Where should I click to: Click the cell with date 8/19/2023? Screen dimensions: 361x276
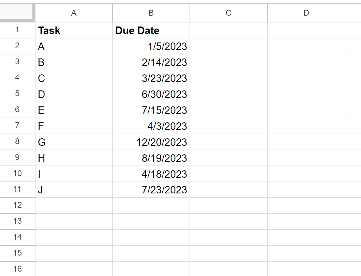click(x=151, y=158)
